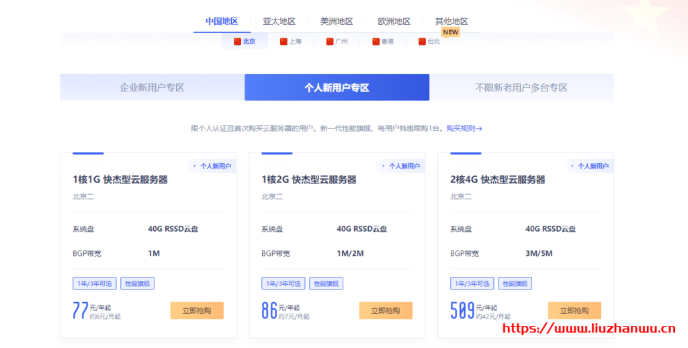The height and width of the screenshot is (348, 688).
Task: Click the flag icon next to 北京
Action: tap(237, 42)
